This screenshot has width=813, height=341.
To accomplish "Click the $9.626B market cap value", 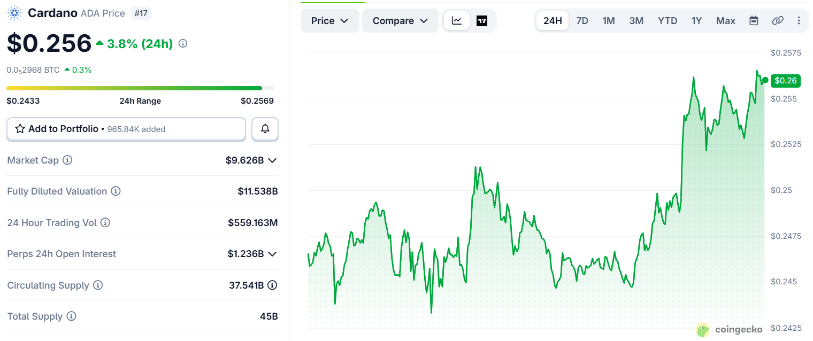I will click(x=245, y=160).
